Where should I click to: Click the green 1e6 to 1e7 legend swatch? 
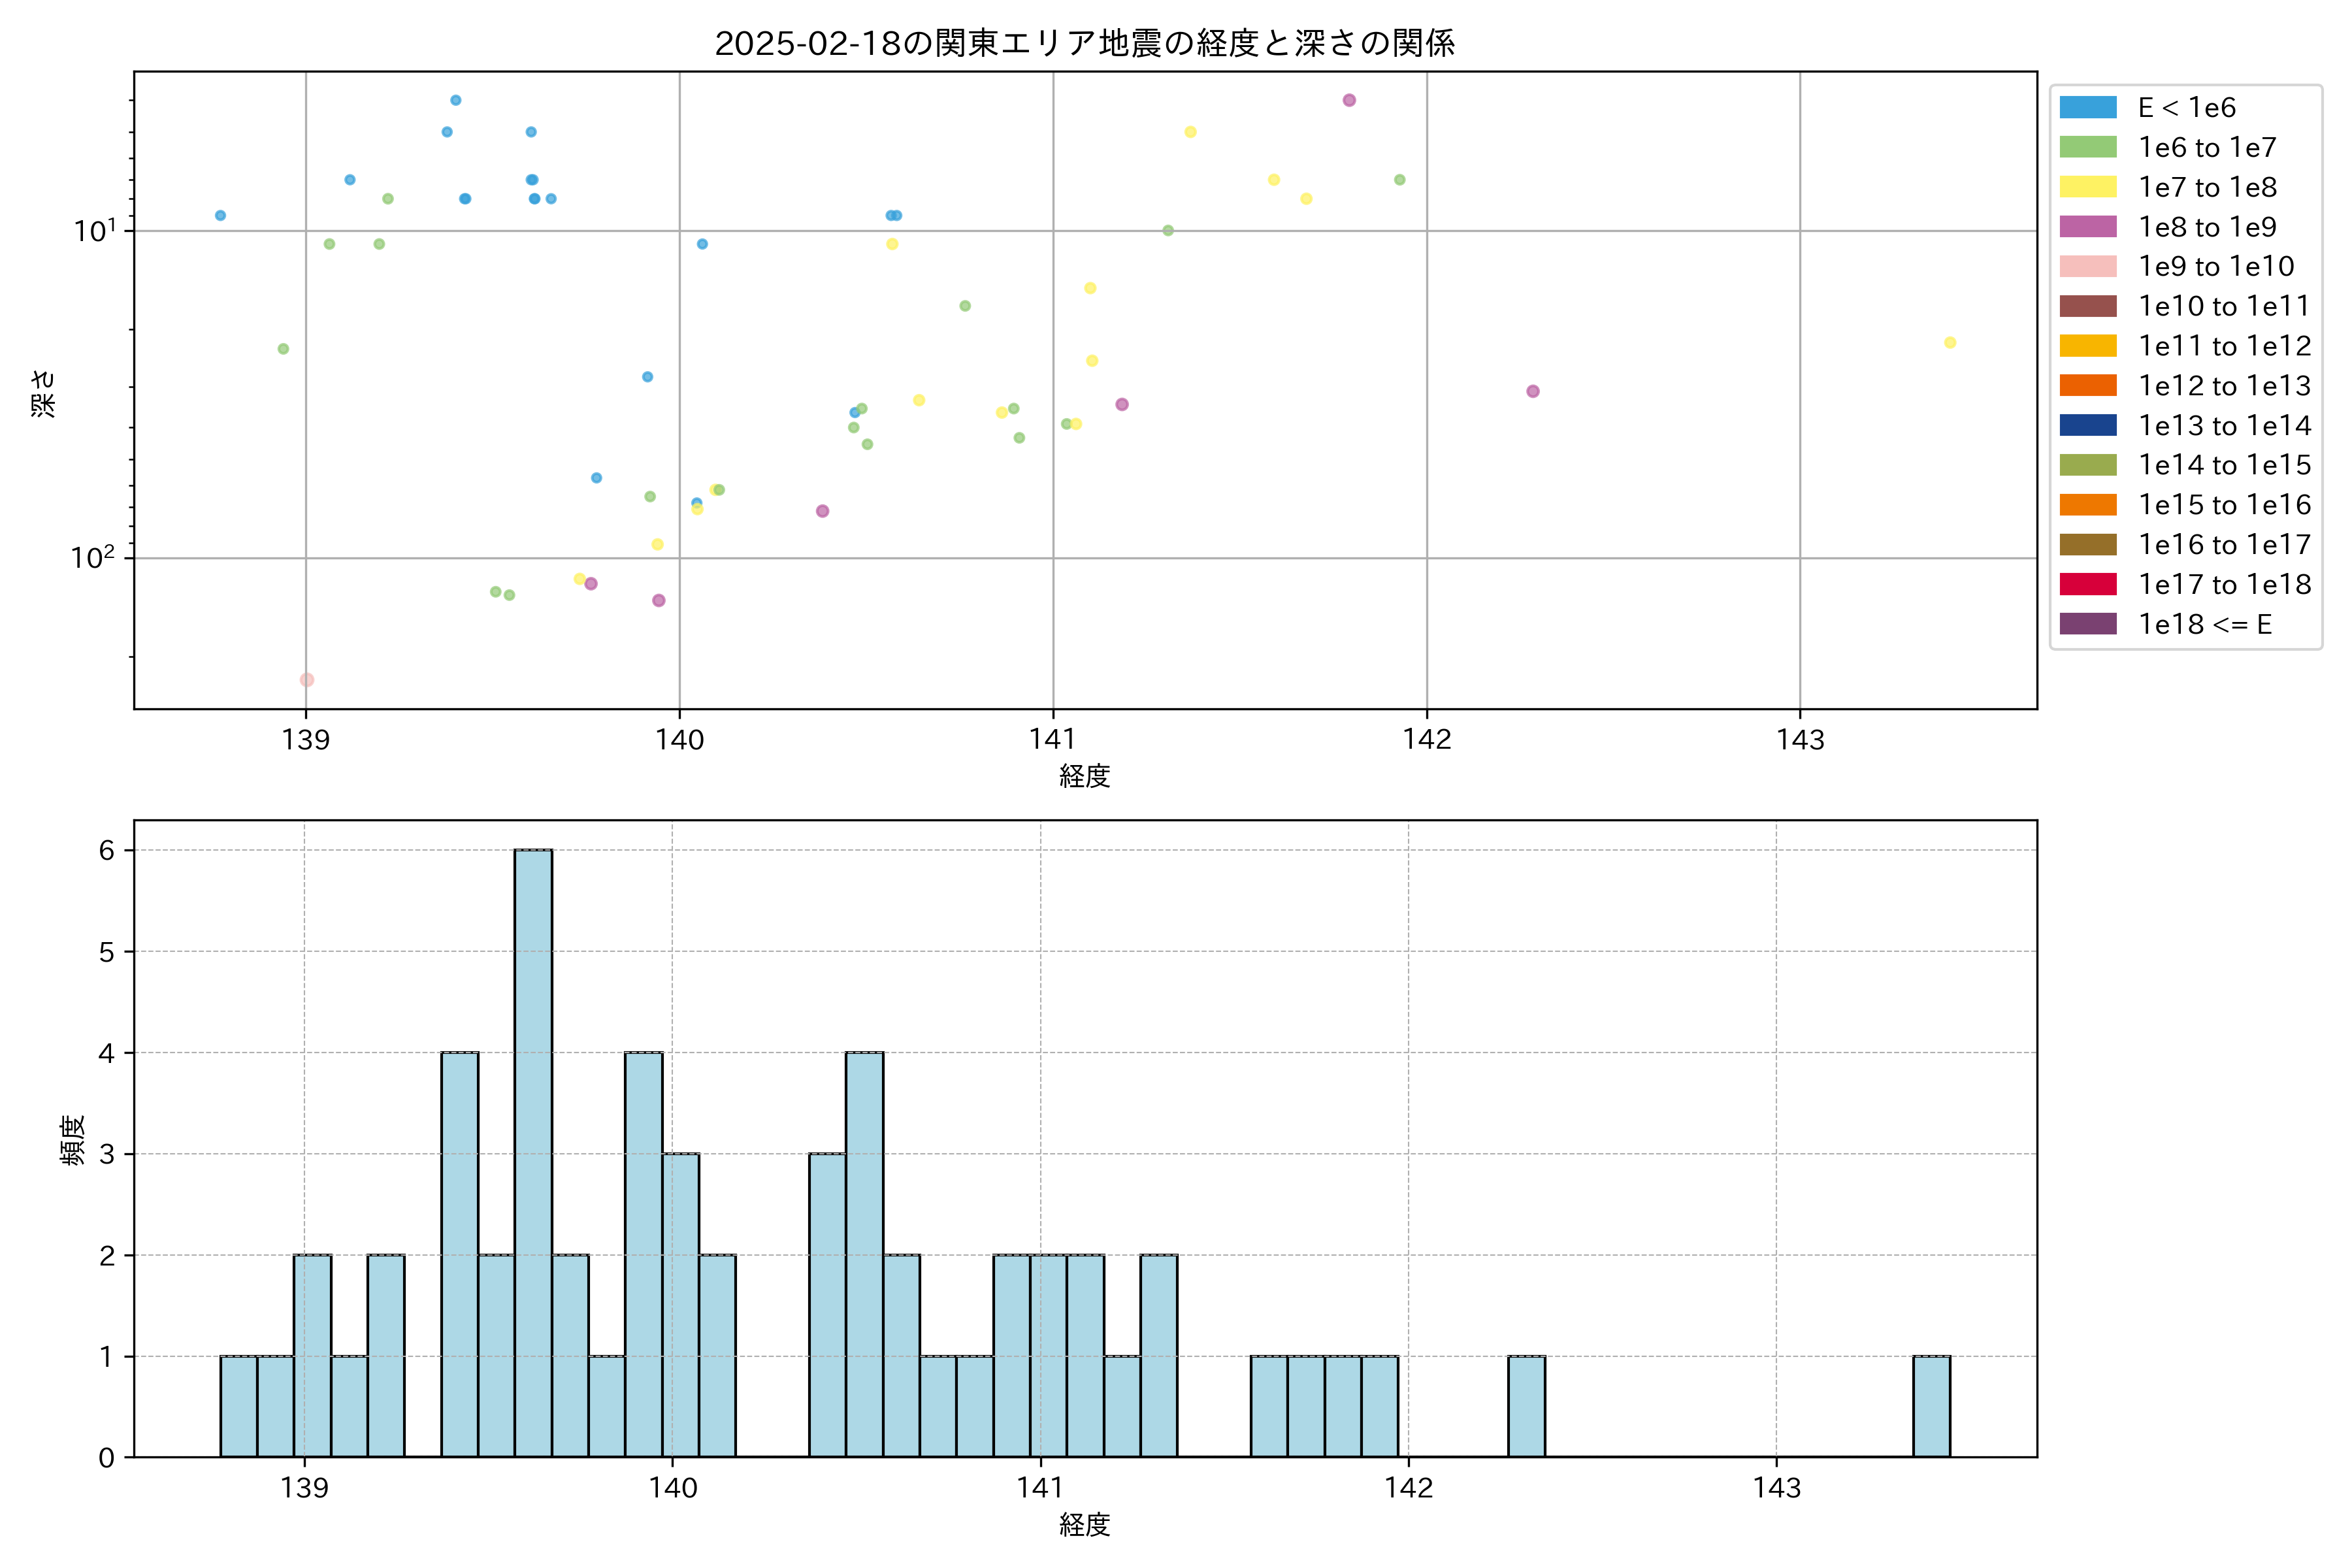[2087, 148]
